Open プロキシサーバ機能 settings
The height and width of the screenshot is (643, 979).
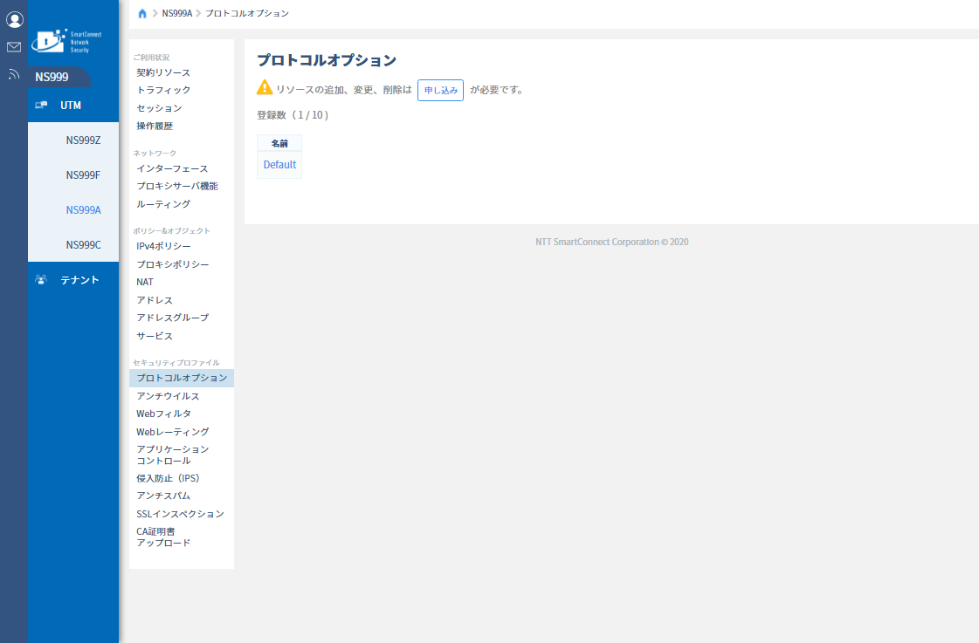[177, 187]
